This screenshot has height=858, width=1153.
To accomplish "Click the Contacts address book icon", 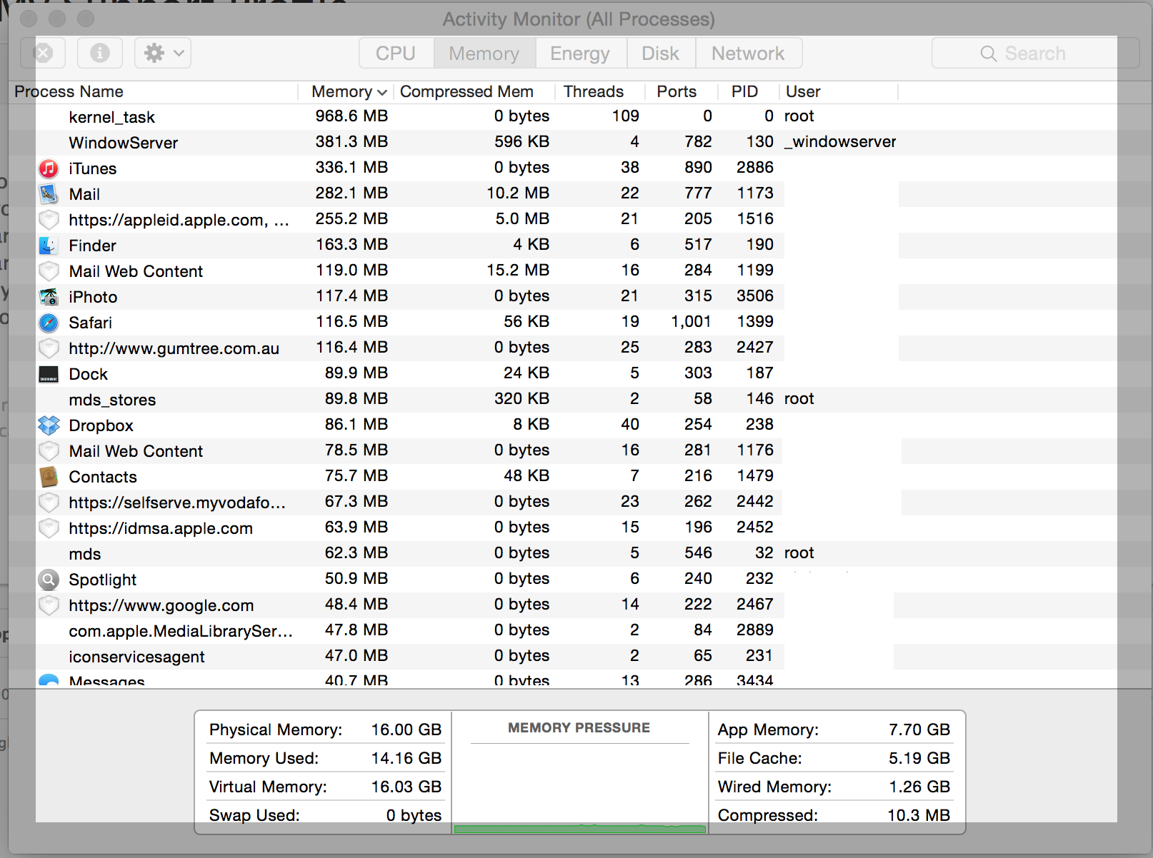I will (x=49, y=477).
